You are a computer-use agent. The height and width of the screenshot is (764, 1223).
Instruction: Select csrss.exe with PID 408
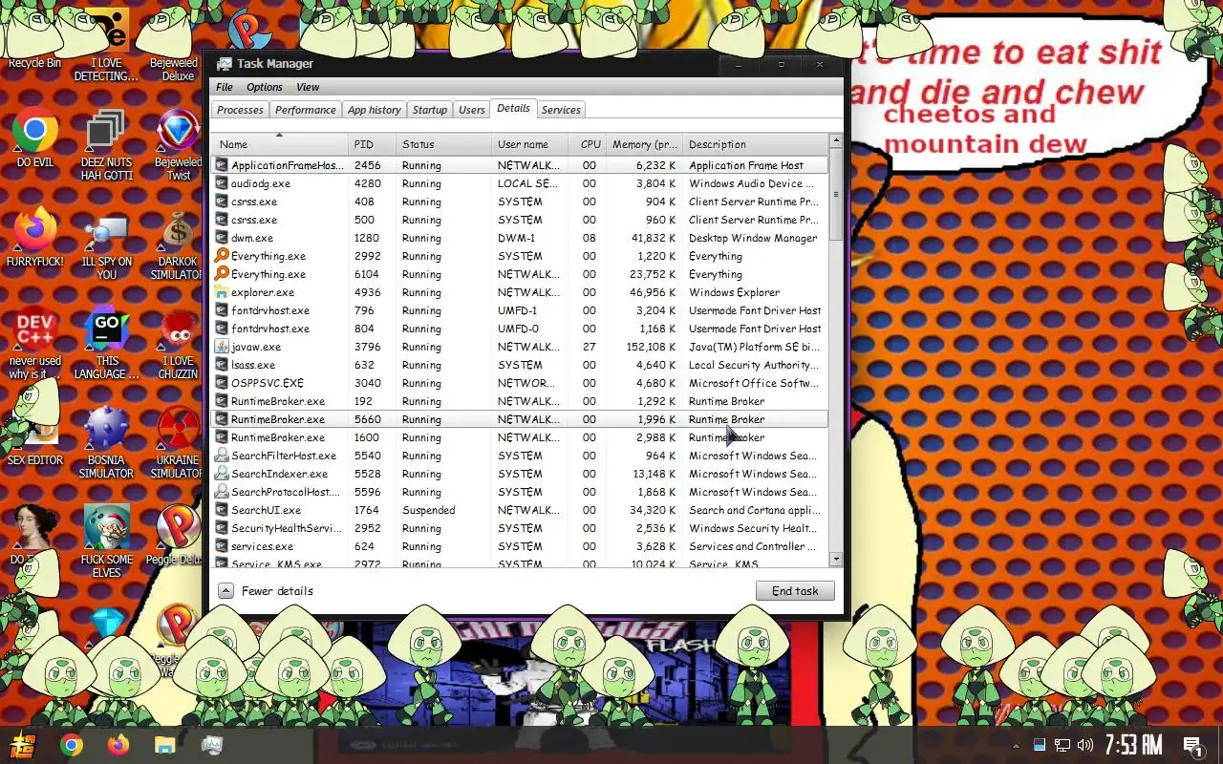tap(519, 202)
